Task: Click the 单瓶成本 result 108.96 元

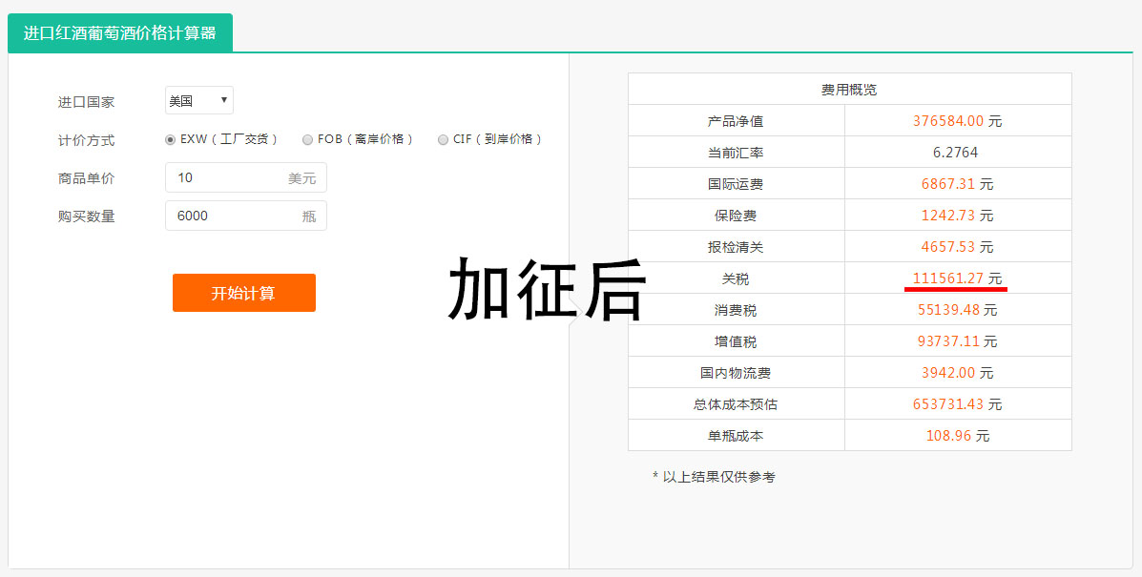Action: pyautogui.click(x=957, y=436)
